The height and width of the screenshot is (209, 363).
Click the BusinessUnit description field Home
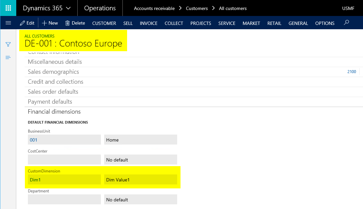[x=141, y=140]
